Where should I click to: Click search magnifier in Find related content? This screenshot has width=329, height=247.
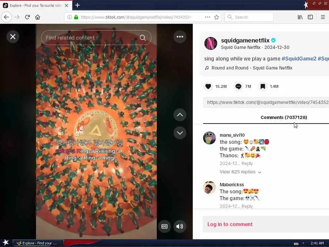coord(143,38)
